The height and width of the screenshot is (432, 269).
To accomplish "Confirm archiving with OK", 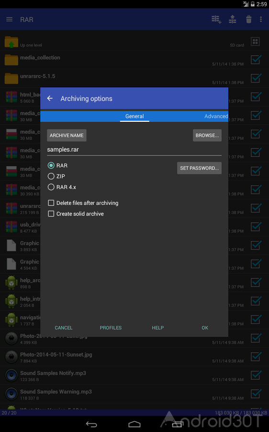I will [x=205, y=327].
